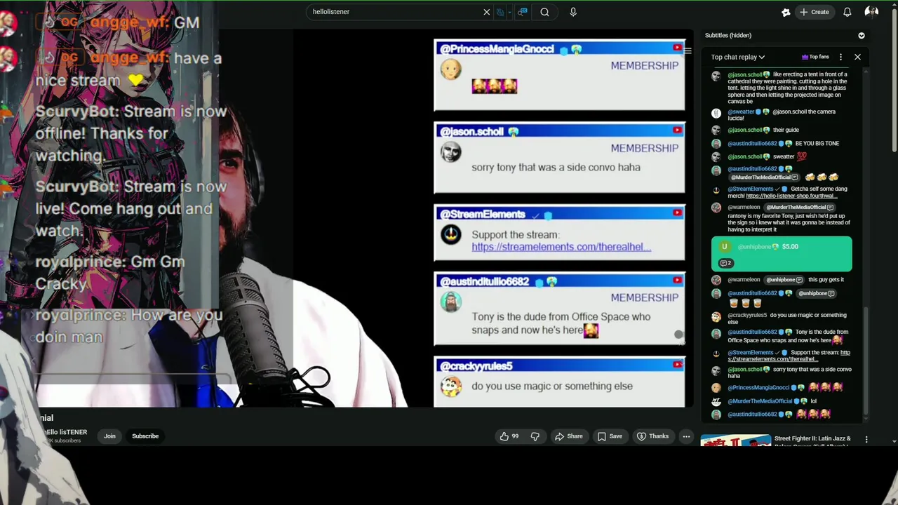Screen dimensions: 898x505
Task: Start voice search with the microphone icon
Action: [x=573, y=12]
